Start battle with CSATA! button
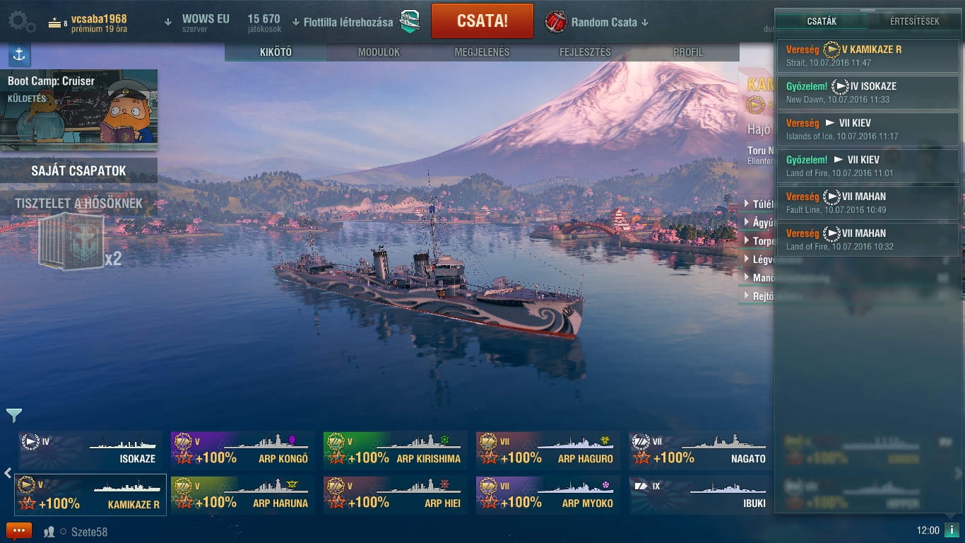 (x=482, y=21)
